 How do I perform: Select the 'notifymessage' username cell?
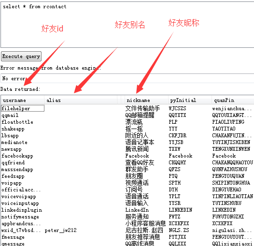coord(23,217)
